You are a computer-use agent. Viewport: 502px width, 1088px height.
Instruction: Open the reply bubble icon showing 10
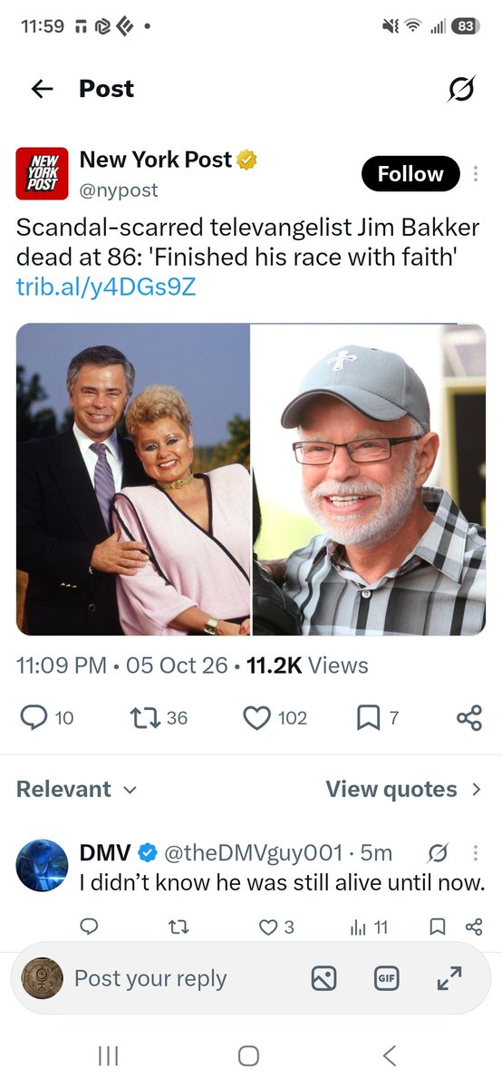pyautogui.click(x=45, y=718)
